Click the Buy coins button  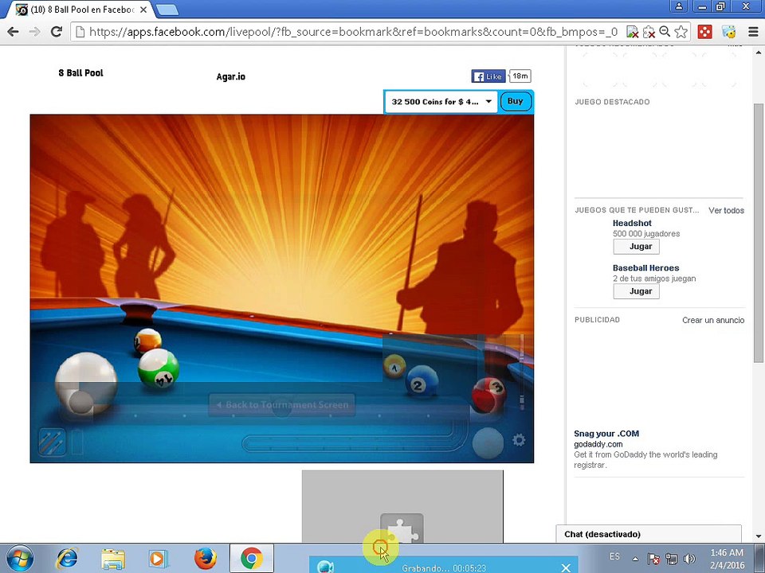click(516, 101)
